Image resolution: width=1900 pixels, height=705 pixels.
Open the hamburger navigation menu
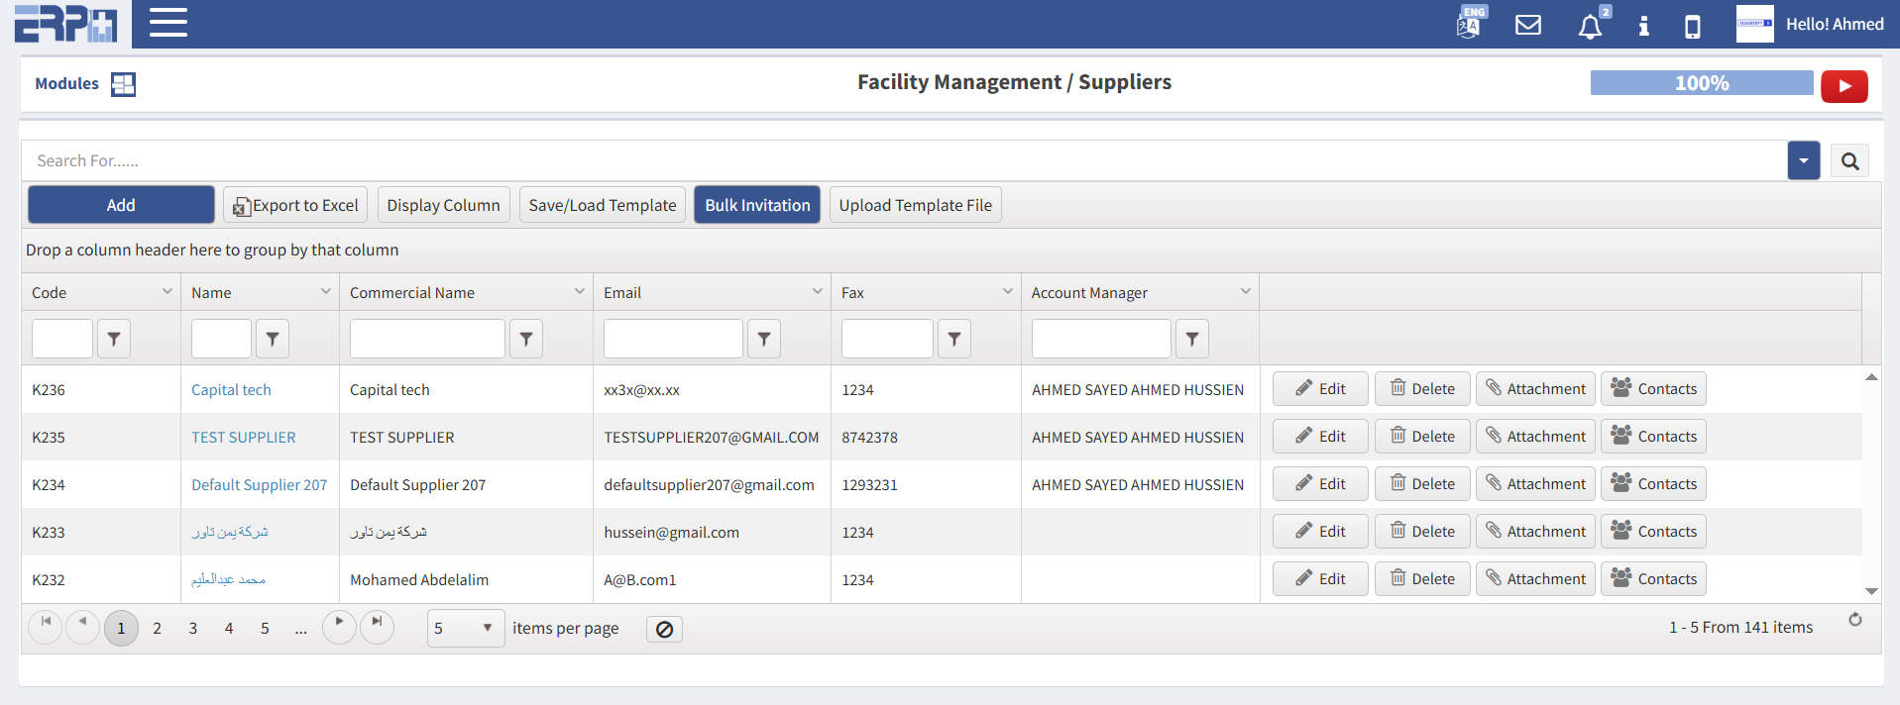pyautogui.click(x=168, y=23)
